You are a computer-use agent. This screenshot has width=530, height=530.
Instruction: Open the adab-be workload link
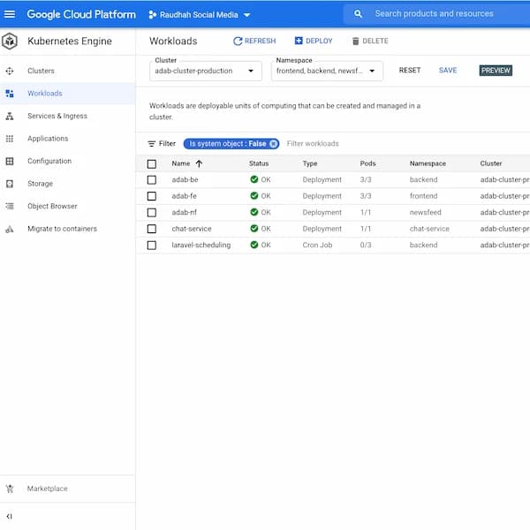click(x=185, y=180)
